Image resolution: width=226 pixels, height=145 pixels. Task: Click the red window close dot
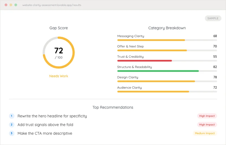click(x=6, y=5)
